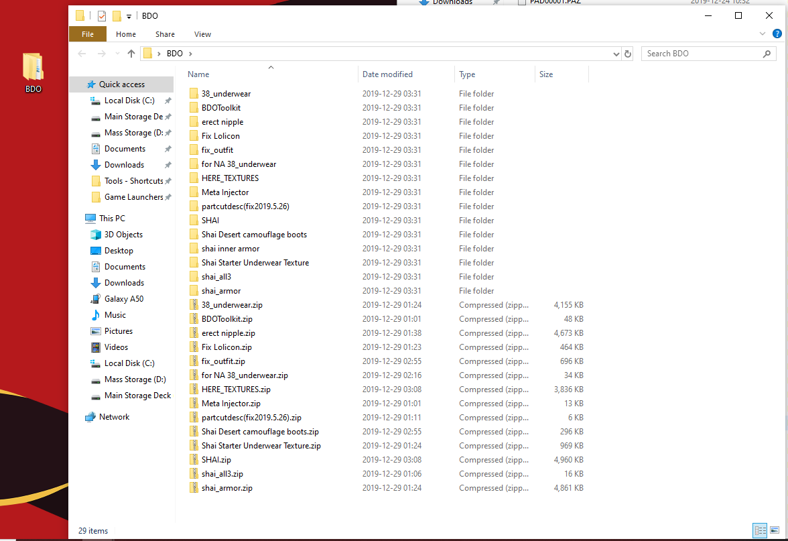The height and width of the screenshot is (541, 788).
Task: Switch to the View ribbon tab
Action: (202, 34)
